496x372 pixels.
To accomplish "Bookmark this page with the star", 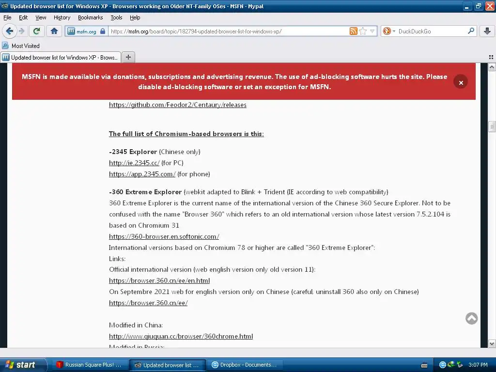I will [x=363, y=31].
